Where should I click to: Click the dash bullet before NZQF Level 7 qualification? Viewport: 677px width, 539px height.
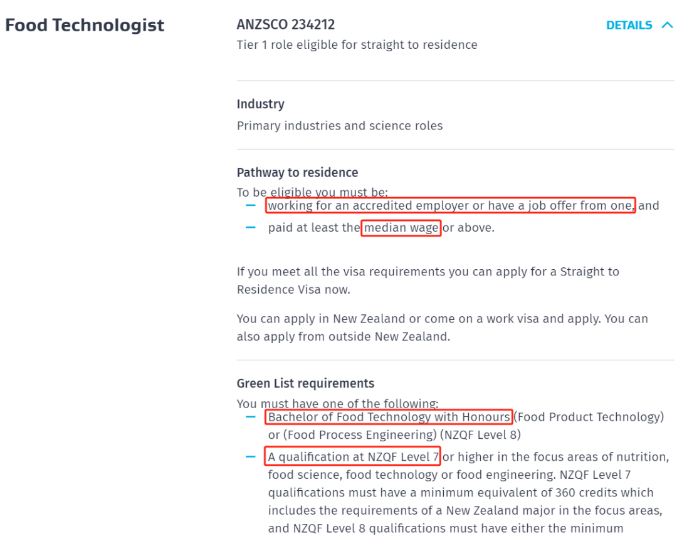coord(251,457)
